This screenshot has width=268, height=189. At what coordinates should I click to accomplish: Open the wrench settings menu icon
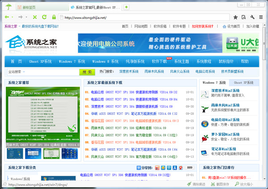(252, 17)
